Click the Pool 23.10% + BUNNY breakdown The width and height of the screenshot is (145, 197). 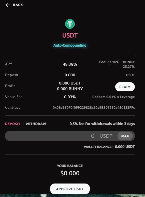(117, 64)
